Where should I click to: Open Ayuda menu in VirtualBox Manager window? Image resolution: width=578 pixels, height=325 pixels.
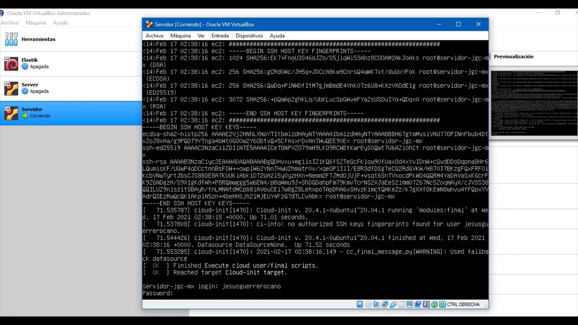point(60,23)
